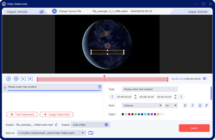Mute the audio with speaker icon

coord(205,79)
